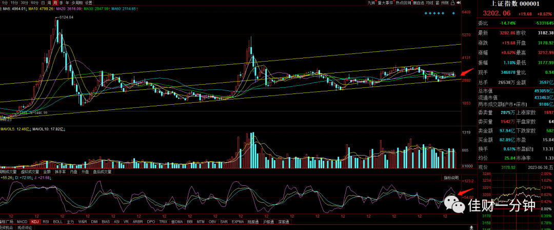Open the 设置 settings button

click(88, 3)
